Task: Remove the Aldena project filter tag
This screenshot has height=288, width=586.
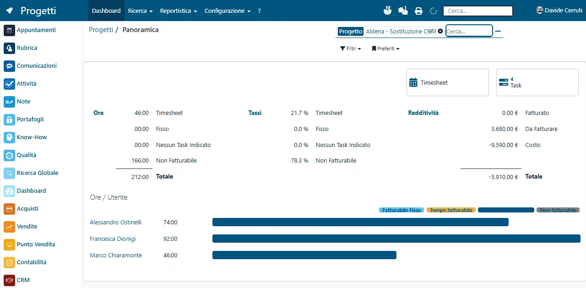Action: tap(440, 31)
